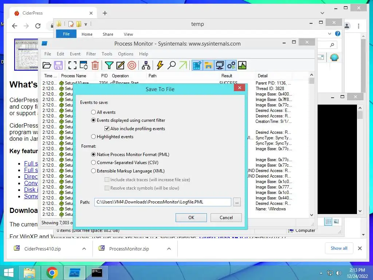Click Cancel in Save To File dialog
The image size is (373, 280).
pos(226,218)
